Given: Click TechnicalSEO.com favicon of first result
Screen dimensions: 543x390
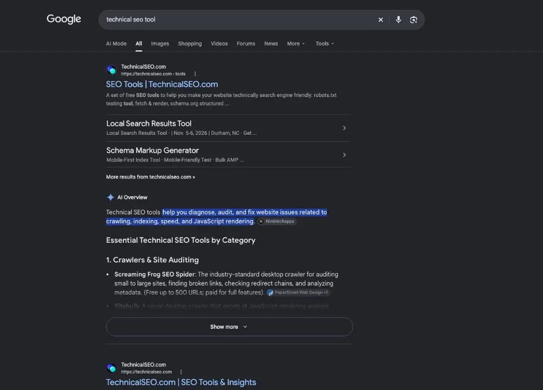Looking at the screenshot, I should [111, 70].
